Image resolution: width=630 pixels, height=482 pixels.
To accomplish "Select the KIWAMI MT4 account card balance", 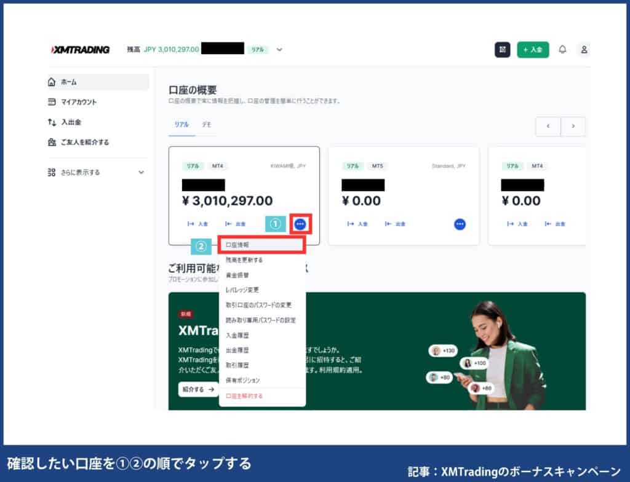I will coord(228,200).
